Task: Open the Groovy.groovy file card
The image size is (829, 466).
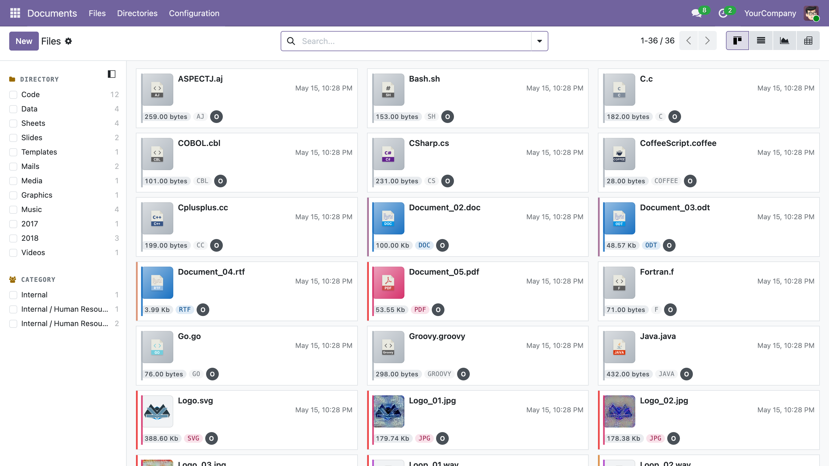Action: [478, 355]
